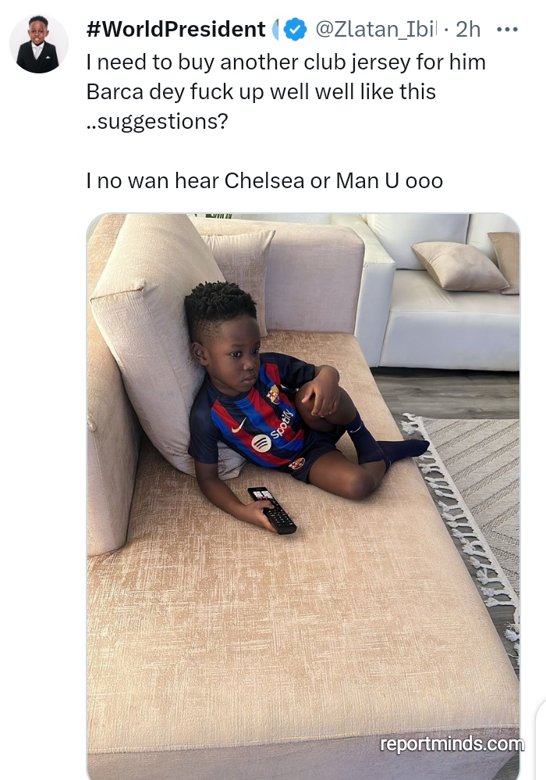This screenshot has width=546, height=780.
Task: Open the poster's profile avatar
Action: 39,45
